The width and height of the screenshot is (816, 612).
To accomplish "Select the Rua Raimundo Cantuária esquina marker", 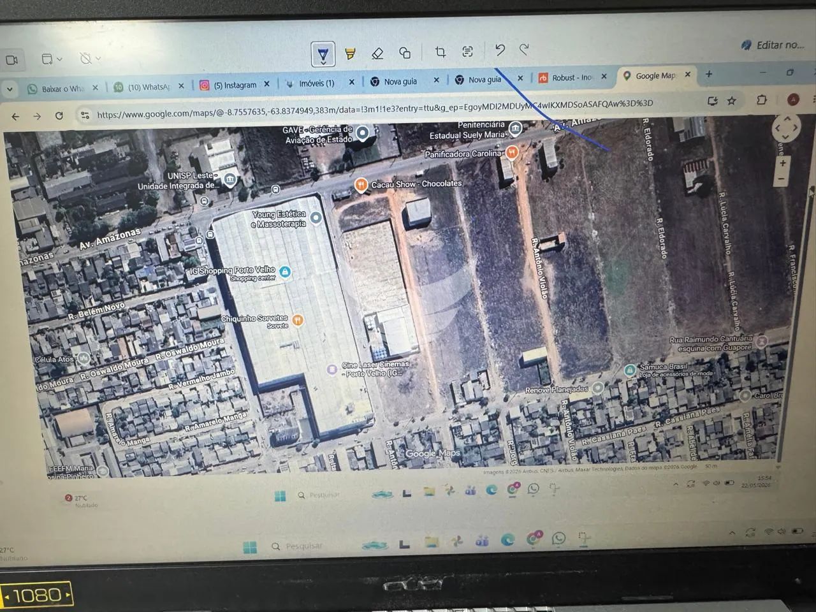I will pos(761,341).
